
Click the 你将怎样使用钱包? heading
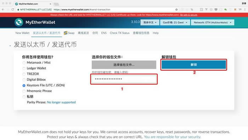tap(38, 57)
